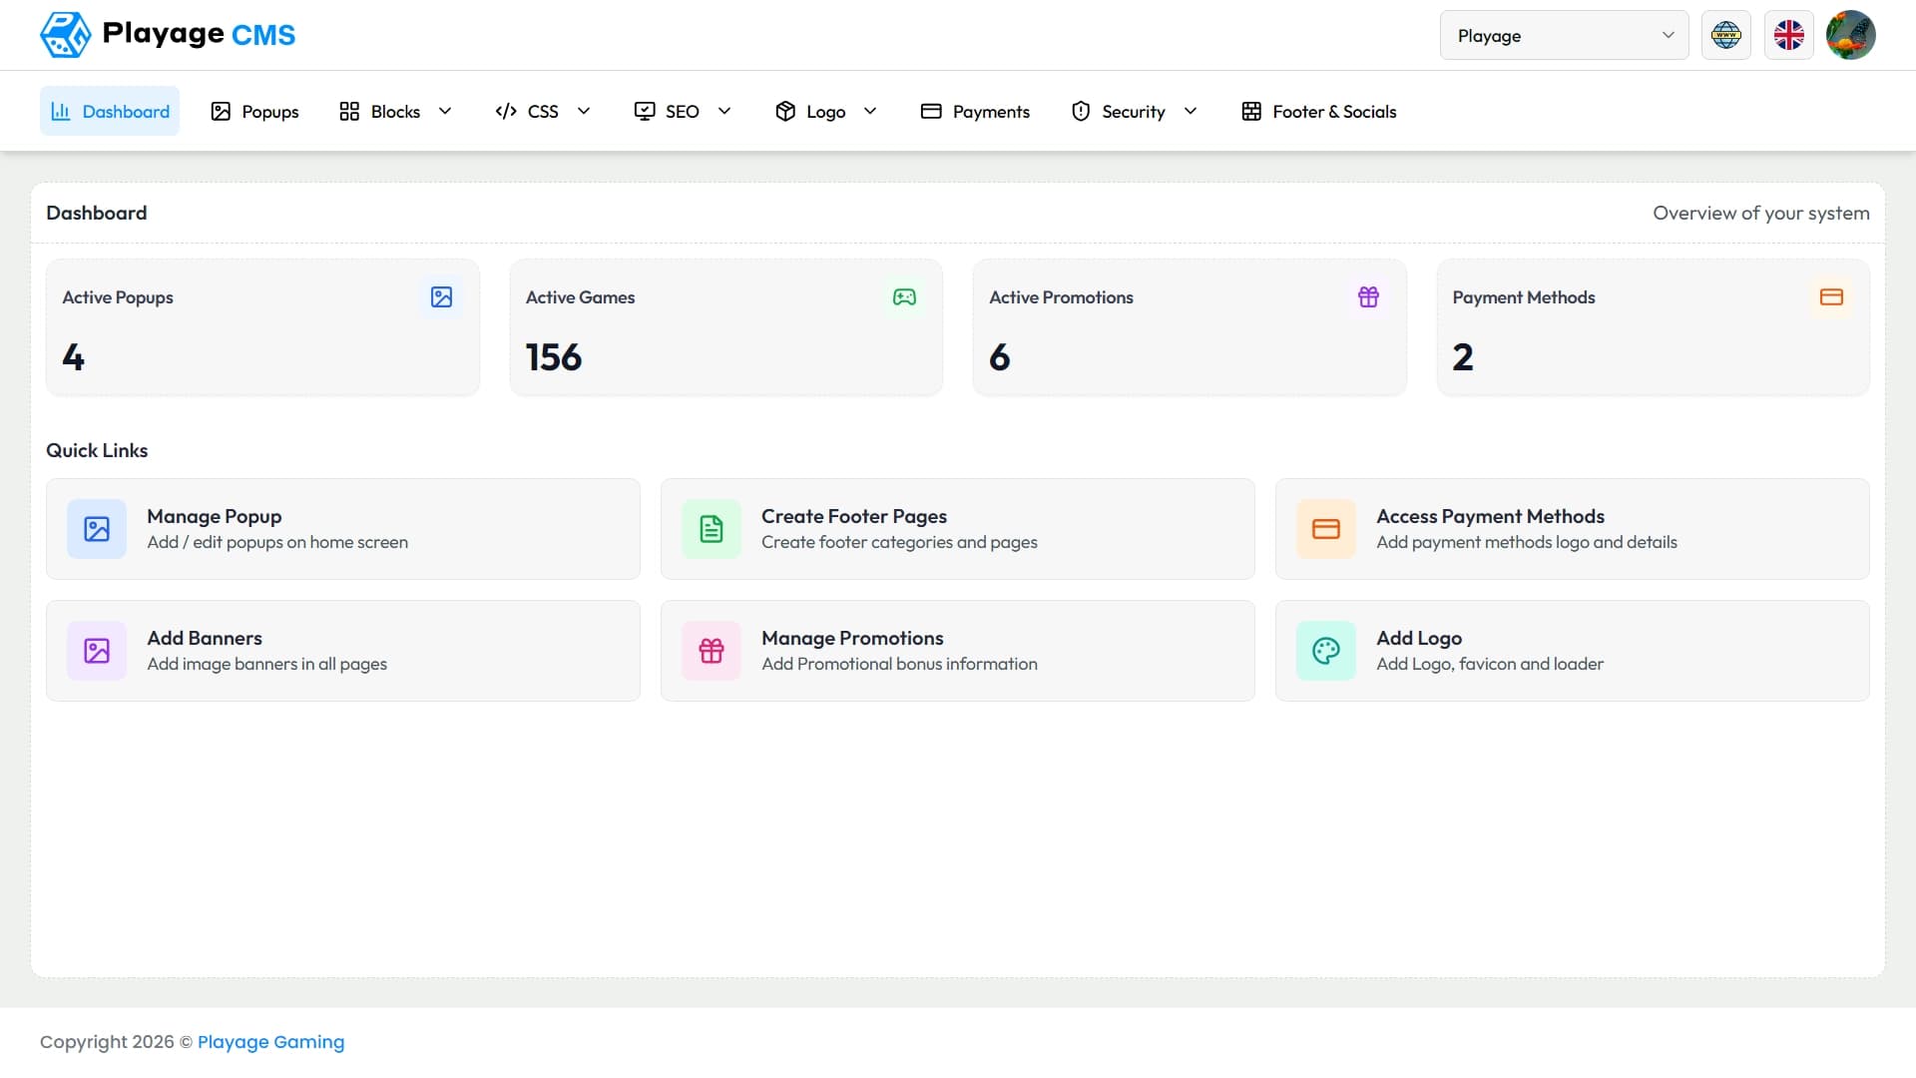
Task: Click the Logo cube icon in navbar
Action: point(785,111)
